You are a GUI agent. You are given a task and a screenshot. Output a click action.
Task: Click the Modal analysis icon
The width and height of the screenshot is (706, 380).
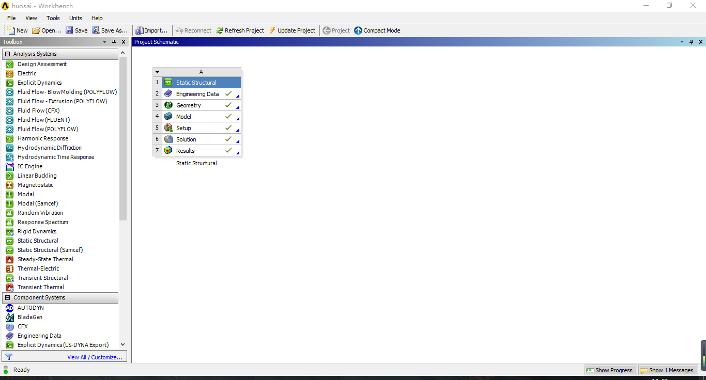(x=9, y=194)
